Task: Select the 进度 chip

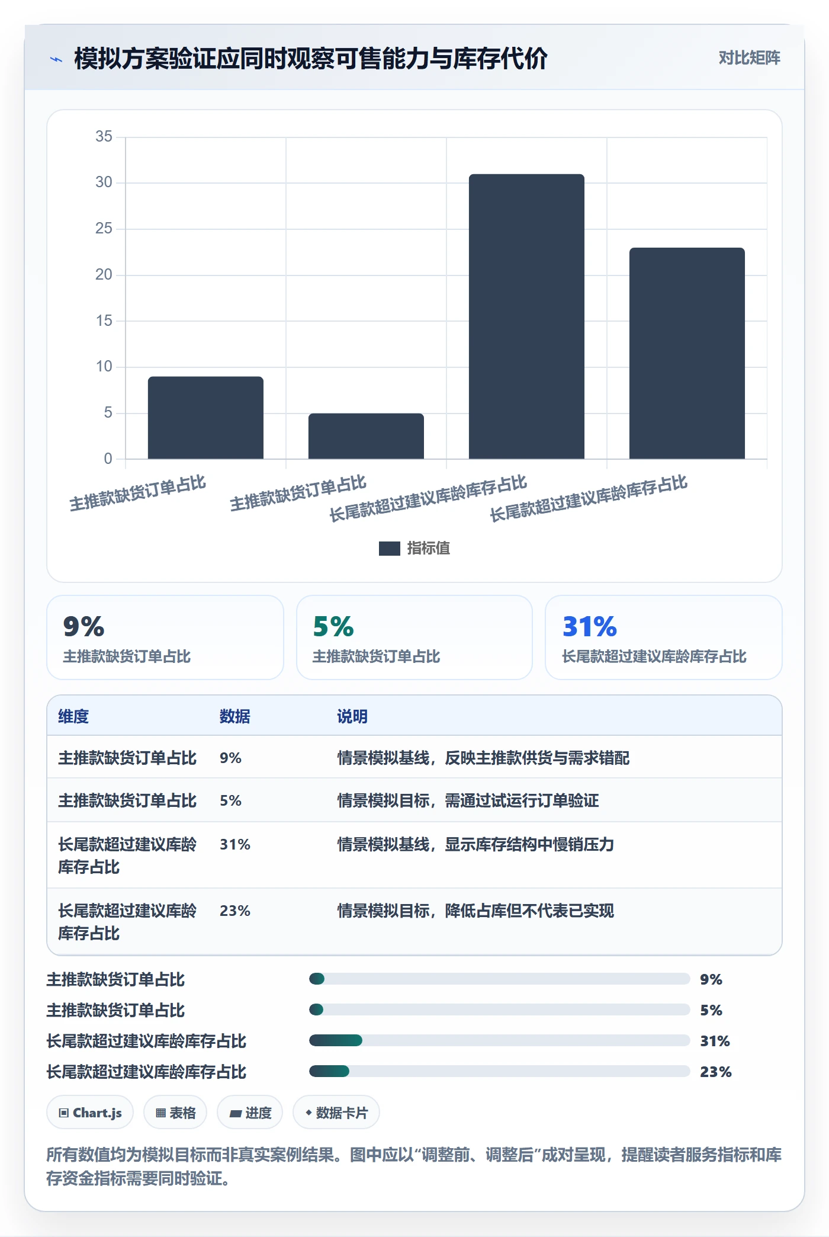Action: [250, 1113]
